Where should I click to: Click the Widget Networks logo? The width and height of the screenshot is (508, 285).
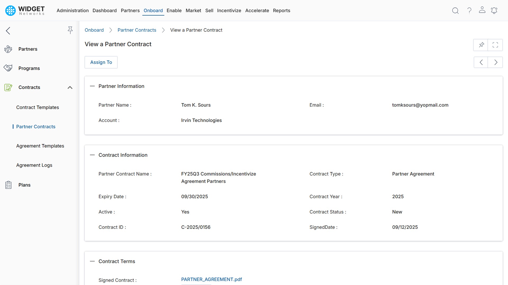[24, 11]
